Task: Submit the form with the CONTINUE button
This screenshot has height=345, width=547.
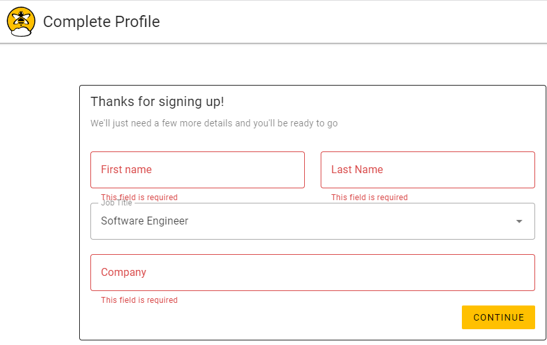Action: pyautogui.click(x=498, y=317)
